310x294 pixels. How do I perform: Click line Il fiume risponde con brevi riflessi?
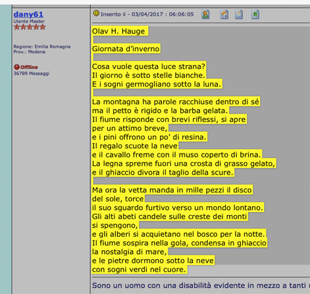[169, 119]
